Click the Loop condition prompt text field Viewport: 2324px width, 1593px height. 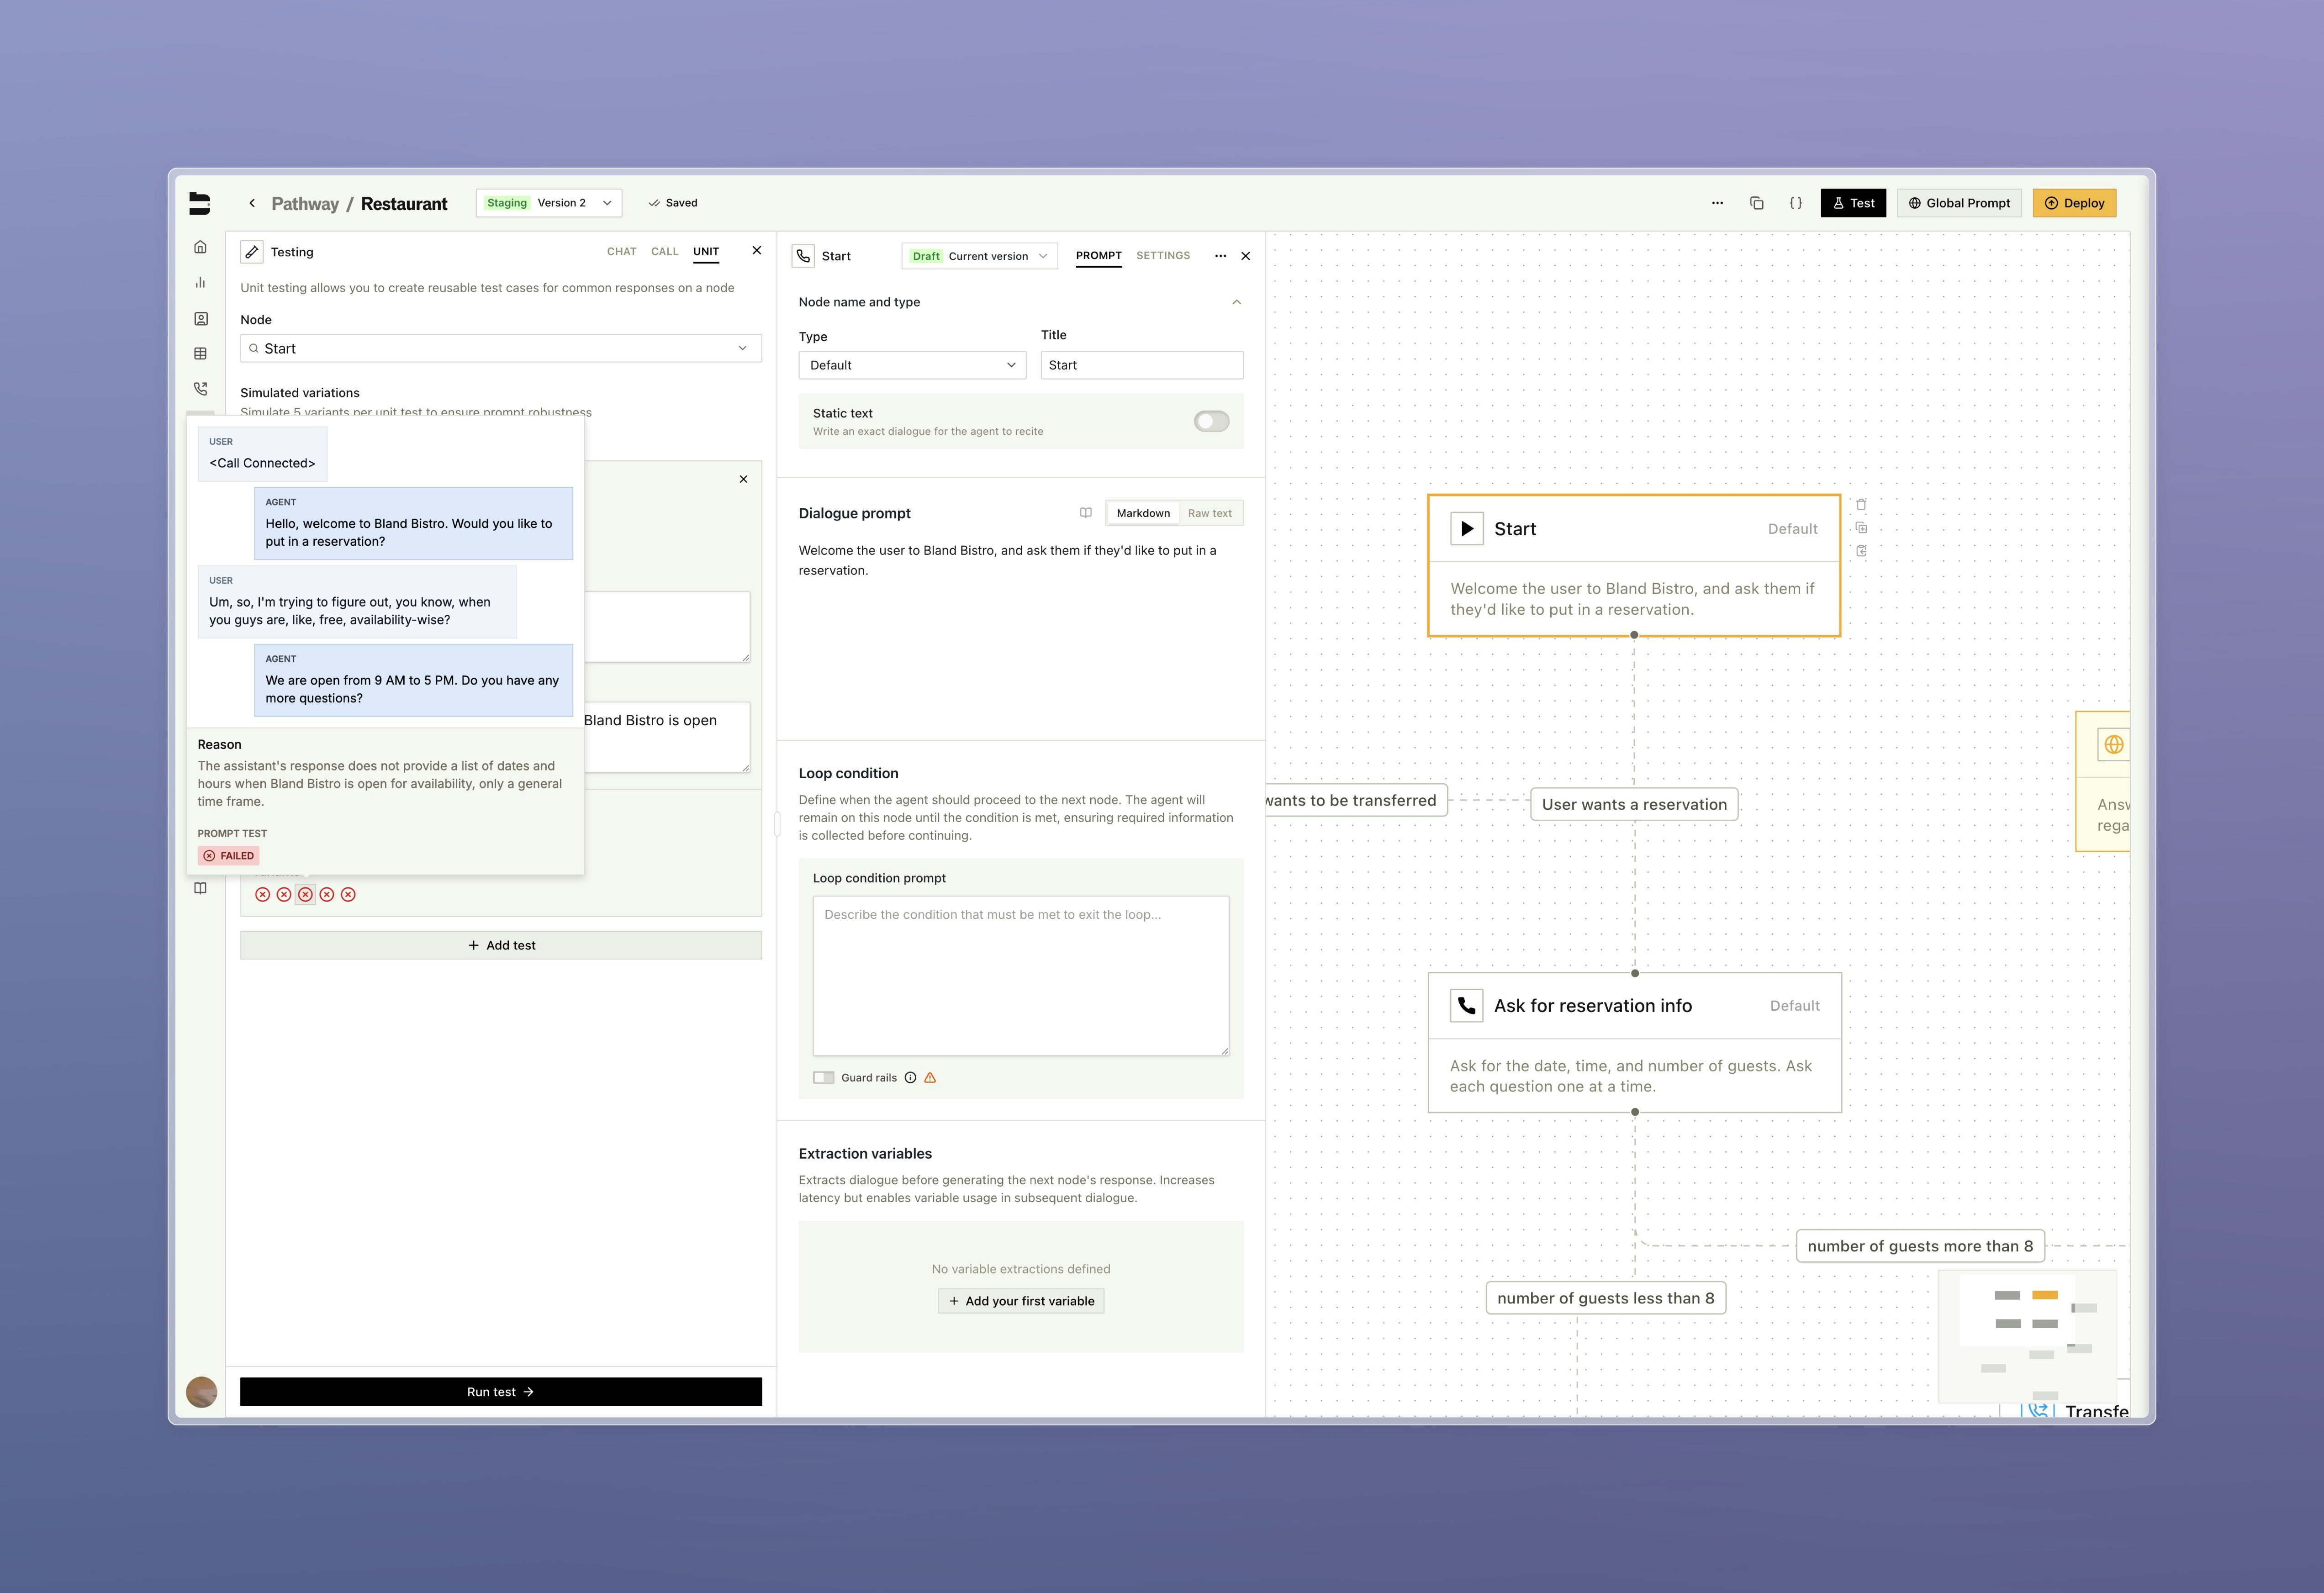coord(1020,975)
